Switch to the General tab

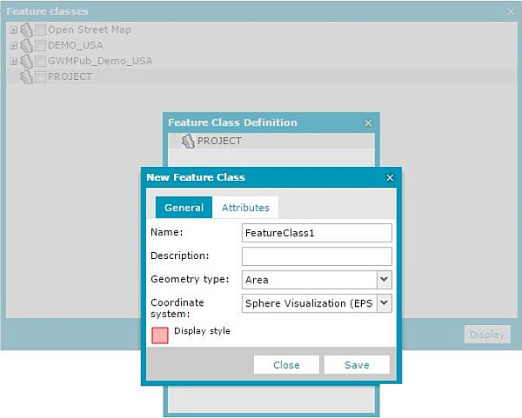184,208
